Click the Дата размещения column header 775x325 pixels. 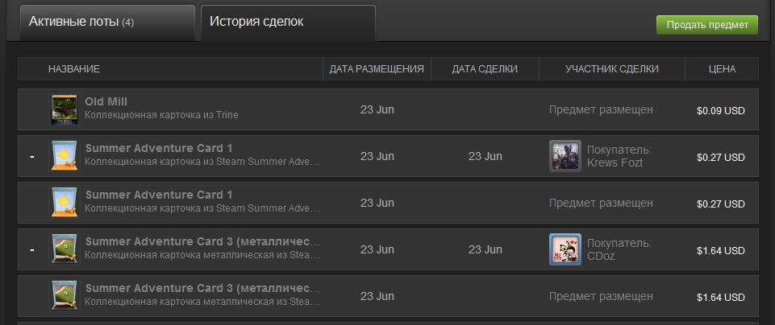377,69
